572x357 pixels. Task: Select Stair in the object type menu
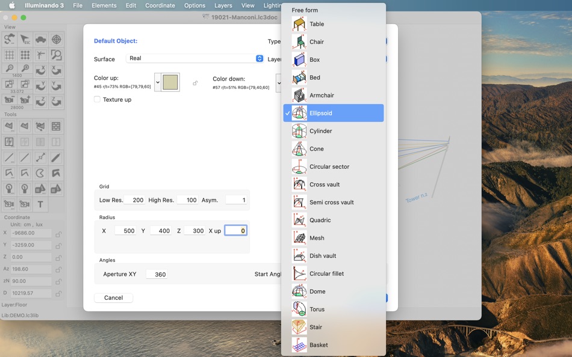pos(334,327)
